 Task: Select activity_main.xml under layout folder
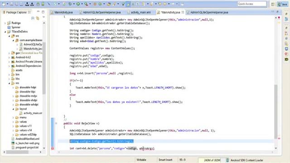pos(33,113)
